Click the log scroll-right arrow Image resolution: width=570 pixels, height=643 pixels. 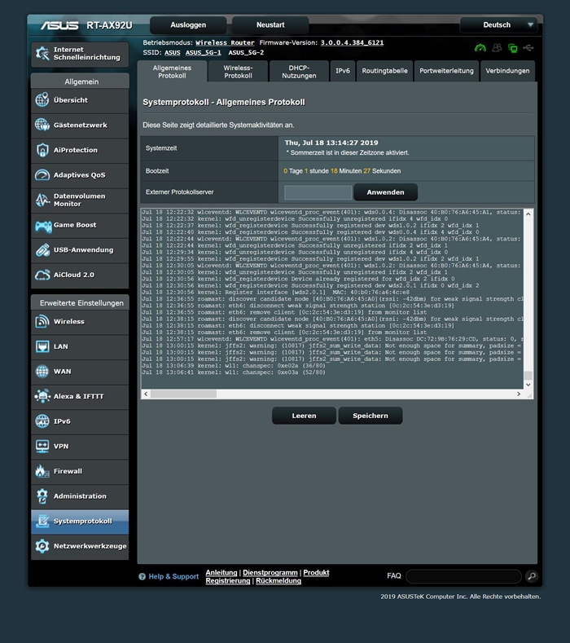(x=519, y=394)
